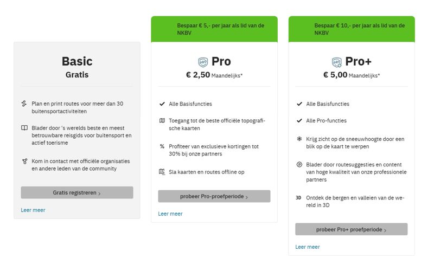Open Leer meer under the Pro+ plan
Viewport: 434px width, 271px height.
308,247
